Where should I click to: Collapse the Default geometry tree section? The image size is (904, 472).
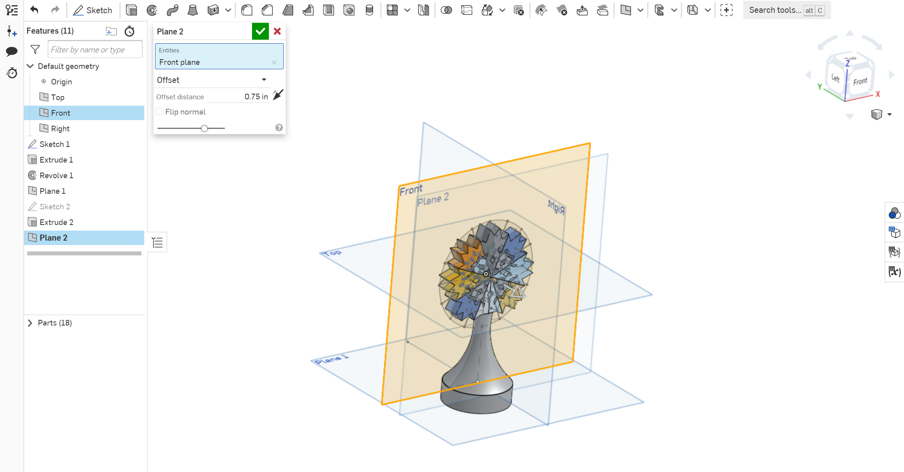30,66
